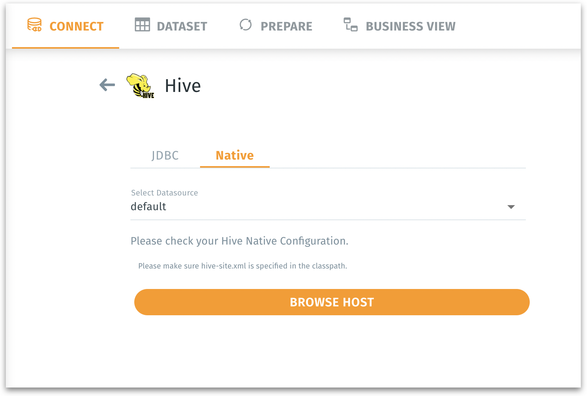Click the Select Datasource field label
This screenshot has width=587, height=396.
(x=164, y=193)
